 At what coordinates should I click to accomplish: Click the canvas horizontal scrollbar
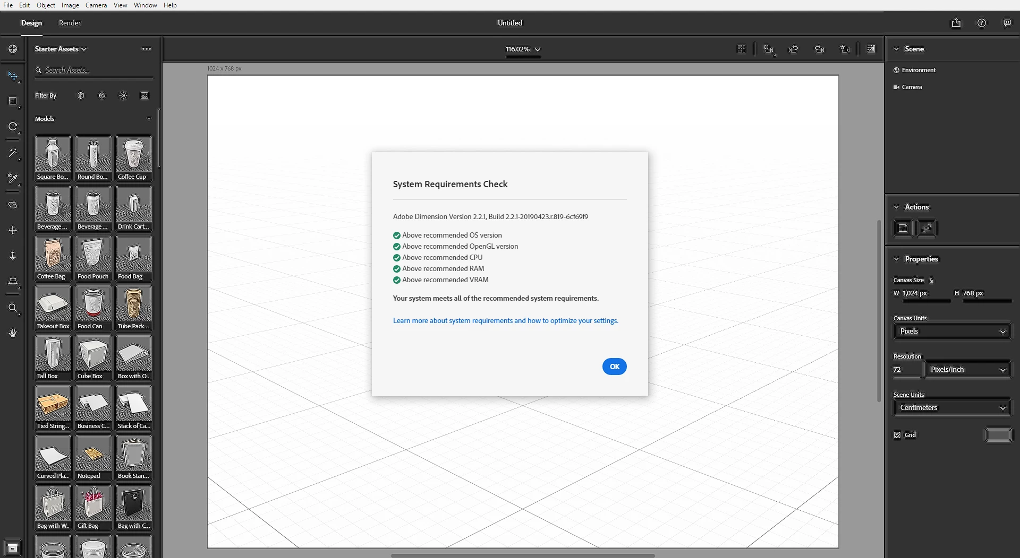(x=523, y=555)
